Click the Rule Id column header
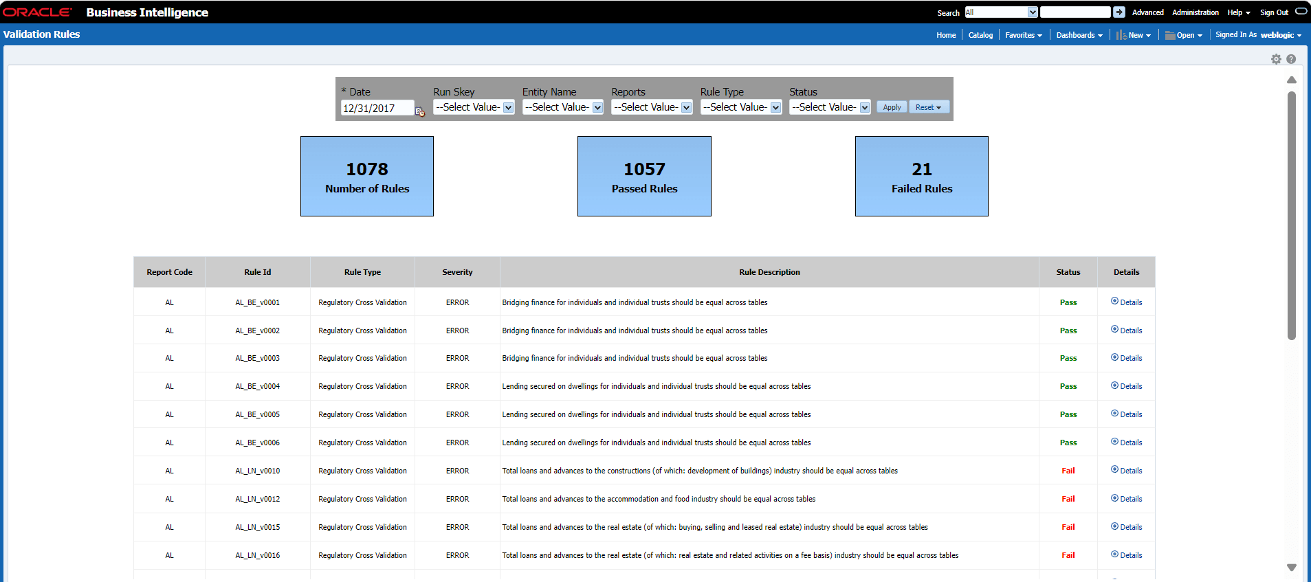The image size is (1311, 582). [x=258, y=272]
